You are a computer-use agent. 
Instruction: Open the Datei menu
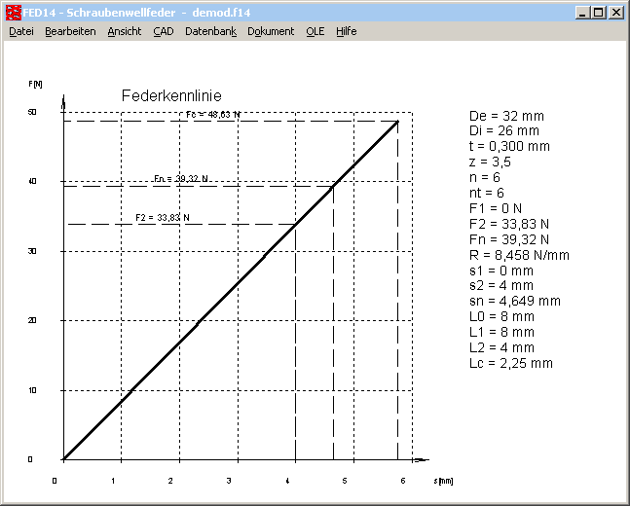pos(21,31)
